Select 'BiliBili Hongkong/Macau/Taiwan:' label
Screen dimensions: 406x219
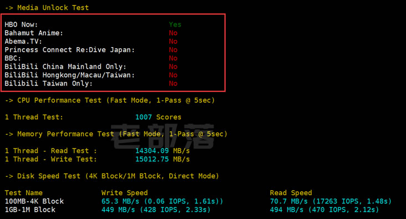coord(70,75)
